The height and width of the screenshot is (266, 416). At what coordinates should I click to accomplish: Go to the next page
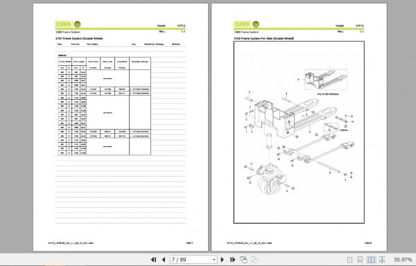tap(223, 260)
